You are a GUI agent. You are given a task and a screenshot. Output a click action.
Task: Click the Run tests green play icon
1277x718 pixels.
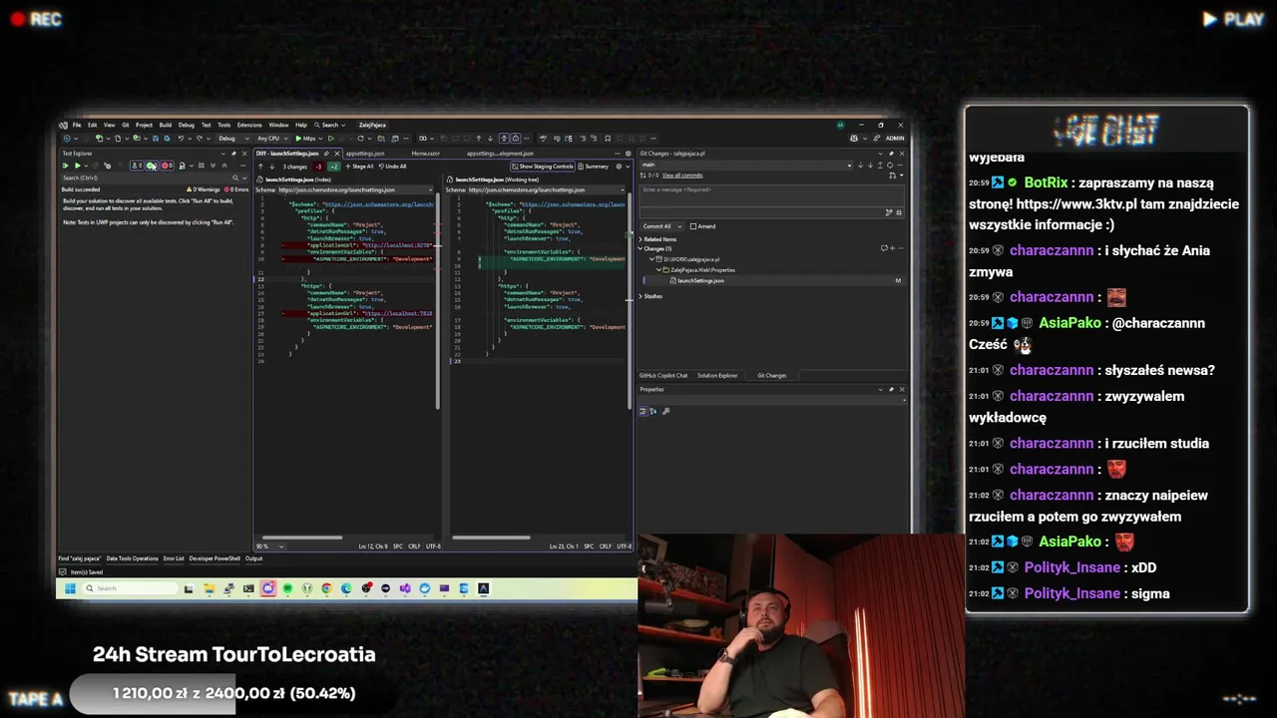(78, 166)
